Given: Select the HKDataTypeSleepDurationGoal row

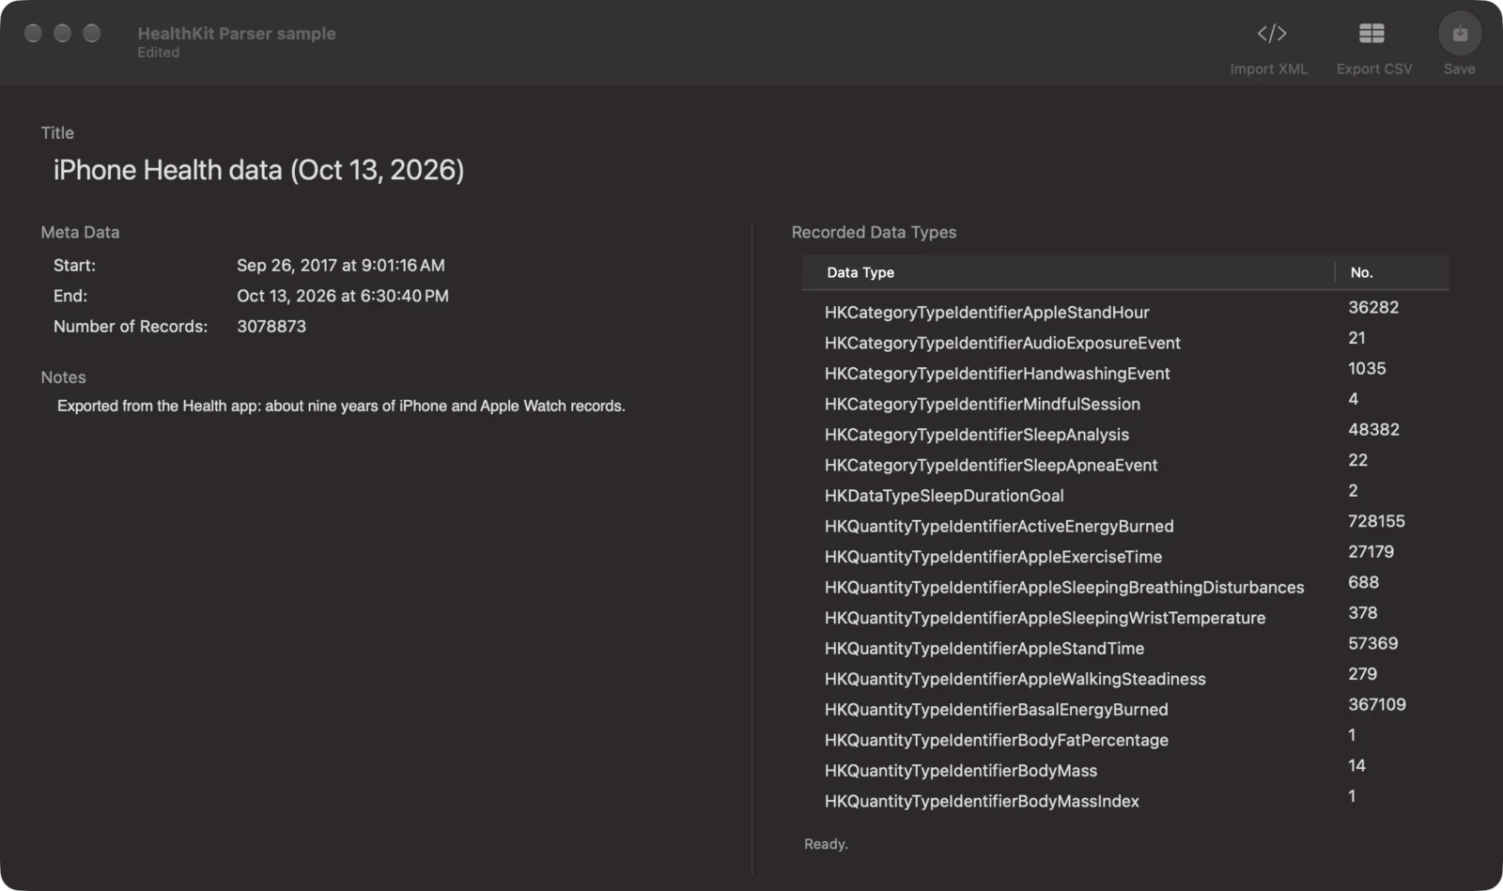Looking at the screenshot, I should (x=1125, y=495).
